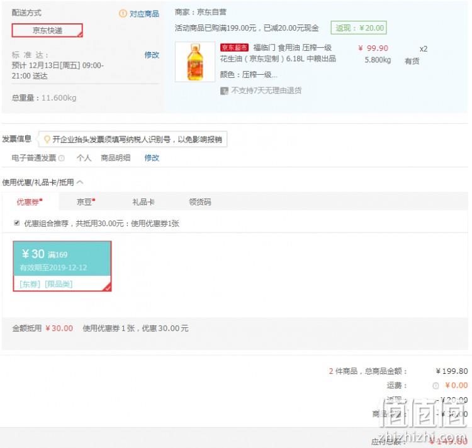Click the 对应商品 info icon
The height and width of the screenshot is (448, 472).
(x=123, y=14)
